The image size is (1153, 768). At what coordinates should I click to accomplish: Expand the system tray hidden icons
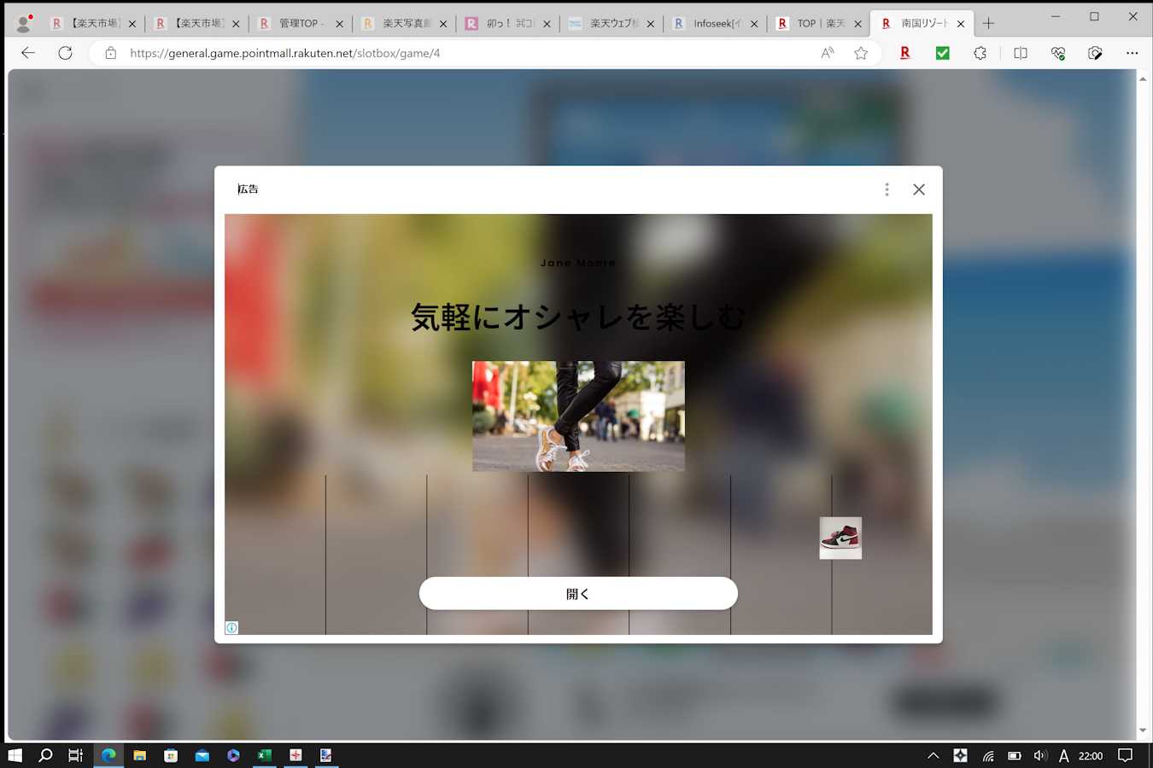(933, 755)
